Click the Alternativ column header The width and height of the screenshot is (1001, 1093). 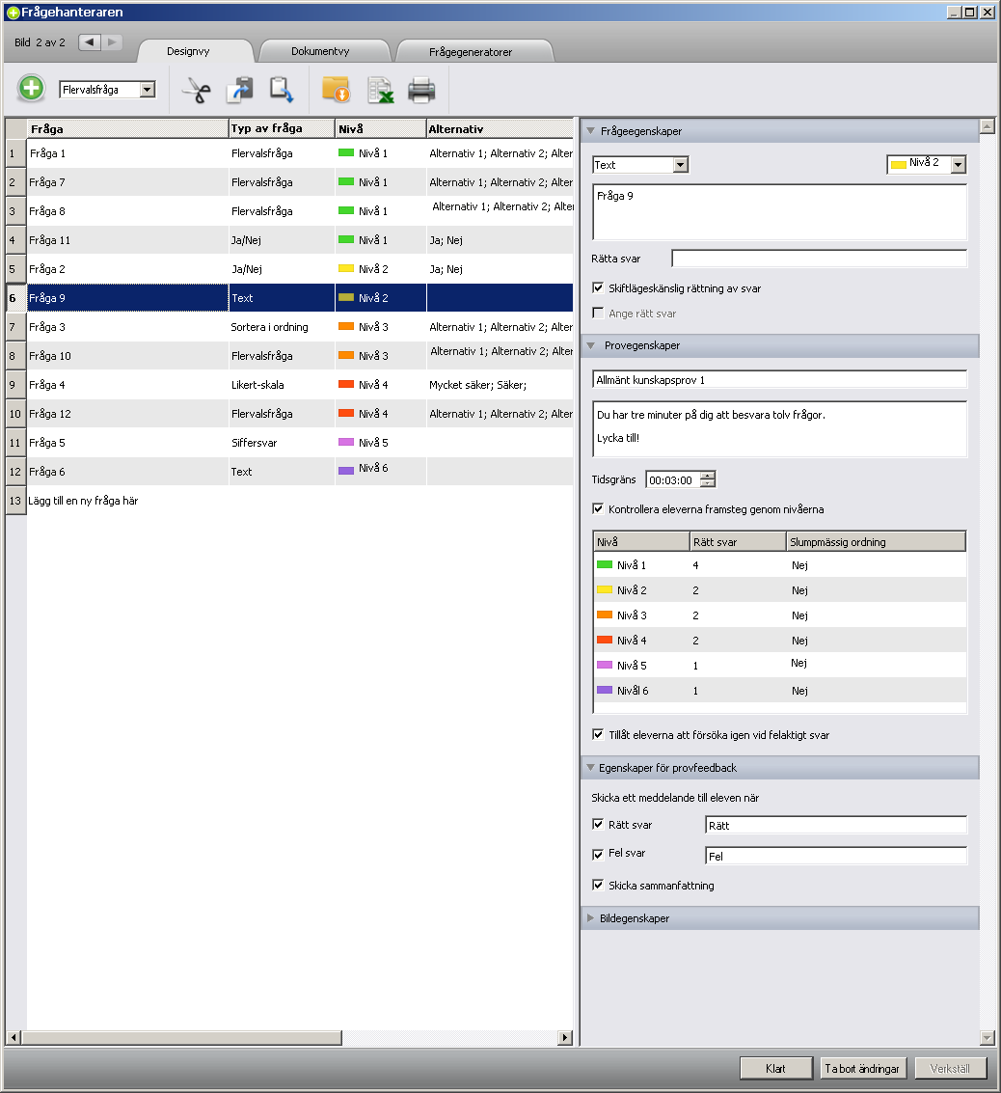coord(500,129)
